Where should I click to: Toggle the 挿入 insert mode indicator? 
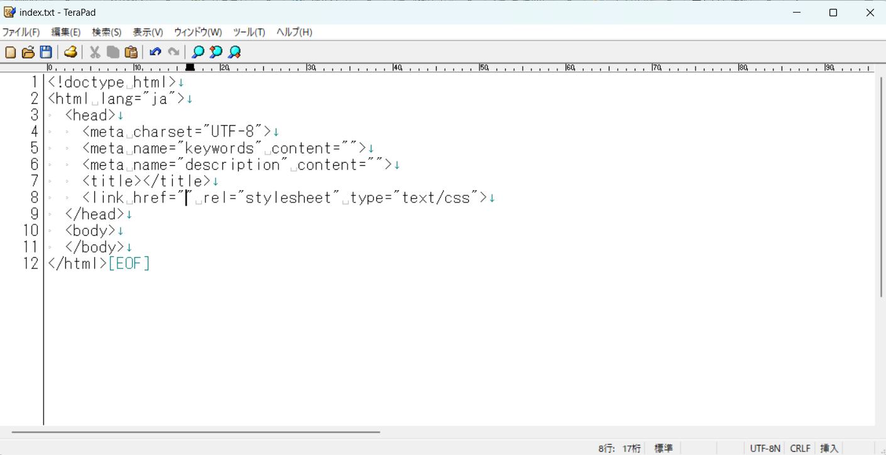(x=829, y=448)
